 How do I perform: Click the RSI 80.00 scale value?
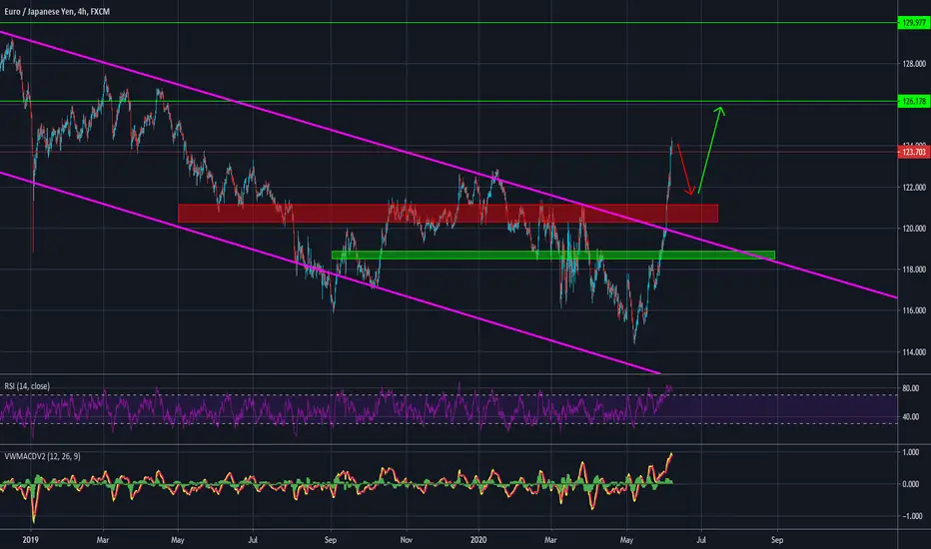[911, 388]
